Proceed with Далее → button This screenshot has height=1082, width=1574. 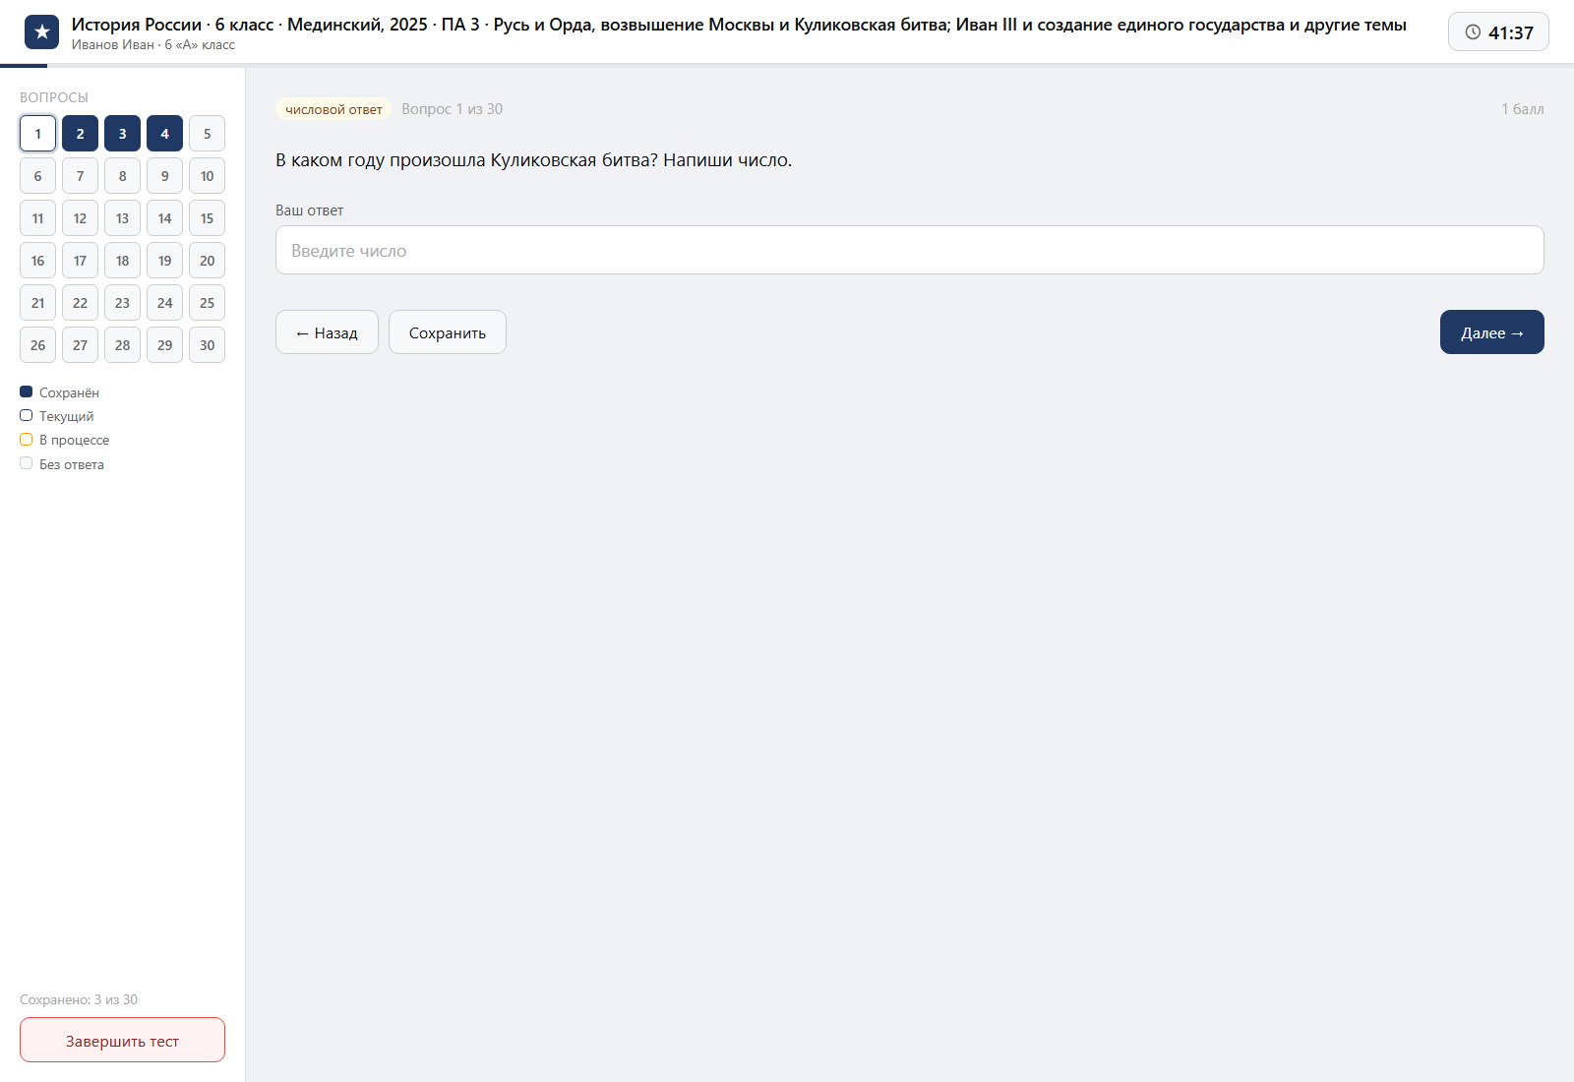[x=1491, y=332]
